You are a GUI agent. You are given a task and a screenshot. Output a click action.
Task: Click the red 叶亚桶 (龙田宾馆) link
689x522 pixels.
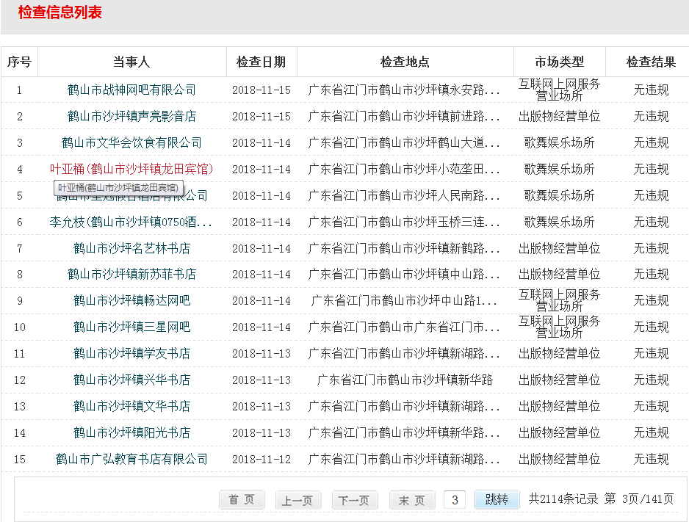pos(131,169)
